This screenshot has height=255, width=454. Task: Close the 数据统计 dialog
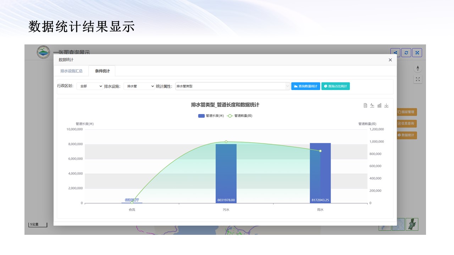click(390, 60)
